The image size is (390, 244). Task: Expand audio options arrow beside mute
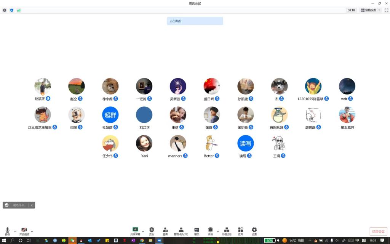pos(15,231)
